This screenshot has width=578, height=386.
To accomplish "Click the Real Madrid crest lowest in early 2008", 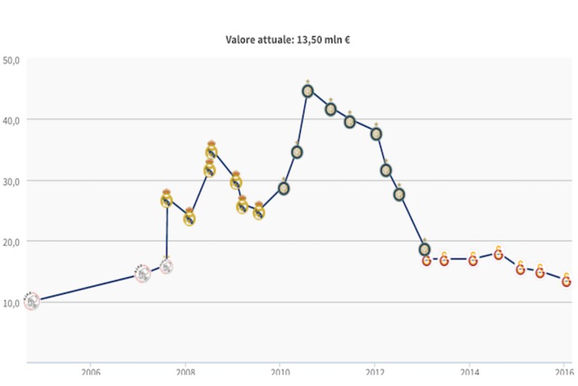I will (x=189, y=218).
